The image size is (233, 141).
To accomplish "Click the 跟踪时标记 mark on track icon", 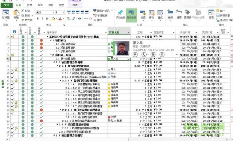I will (95, 11).
